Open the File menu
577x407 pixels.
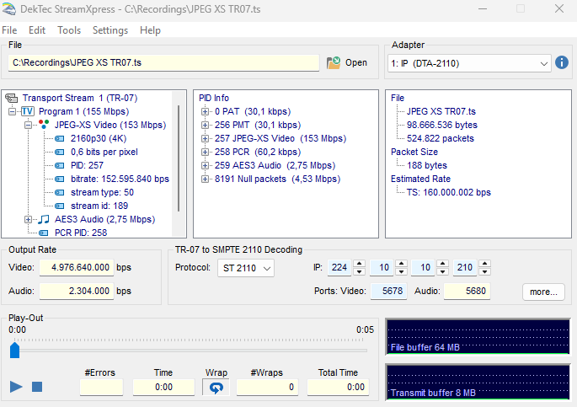[x=9, y=30]
